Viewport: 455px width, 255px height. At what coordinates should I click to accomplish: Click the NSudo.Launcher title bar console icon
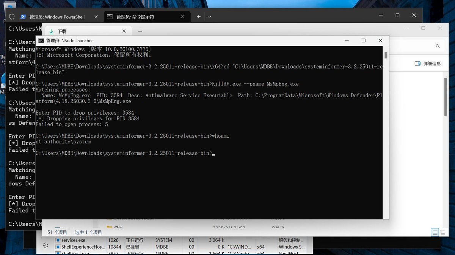tap(41, 40)
